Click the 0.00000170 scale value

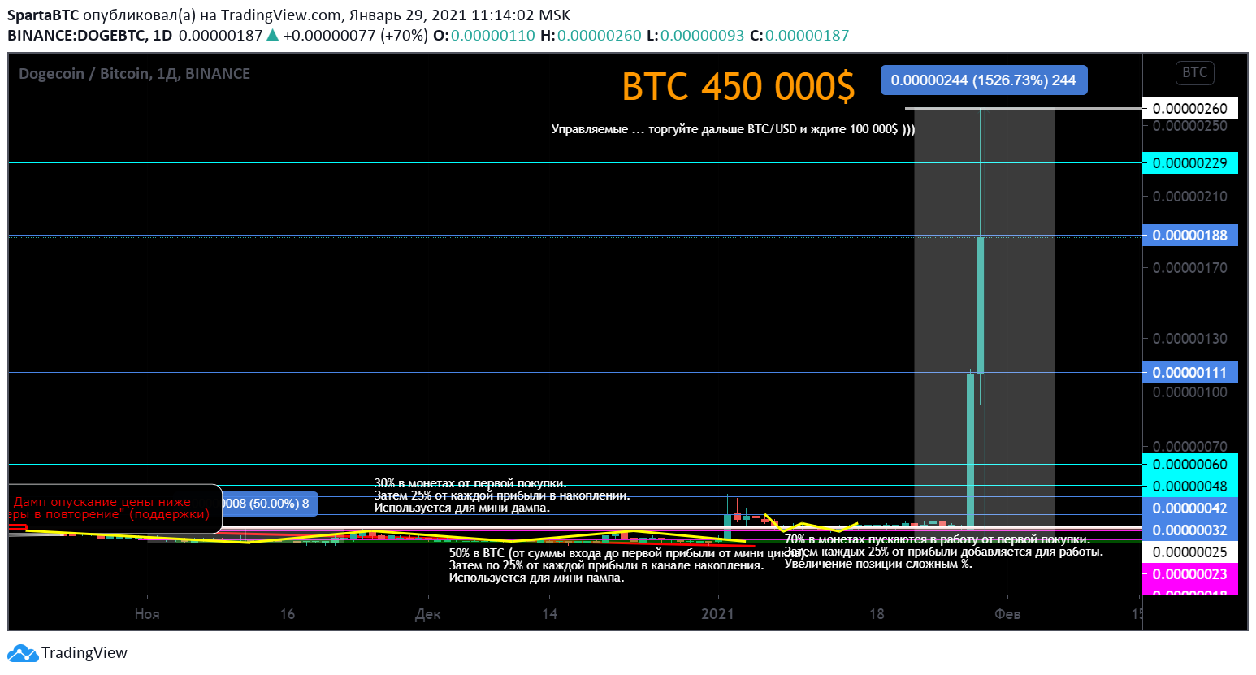pos(1190,268)
